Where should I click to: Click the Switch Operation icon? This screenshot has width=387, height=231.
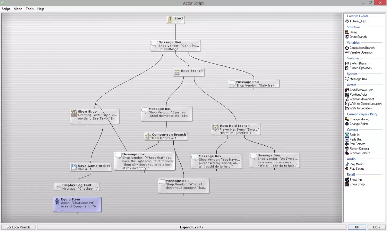point(347,68)
